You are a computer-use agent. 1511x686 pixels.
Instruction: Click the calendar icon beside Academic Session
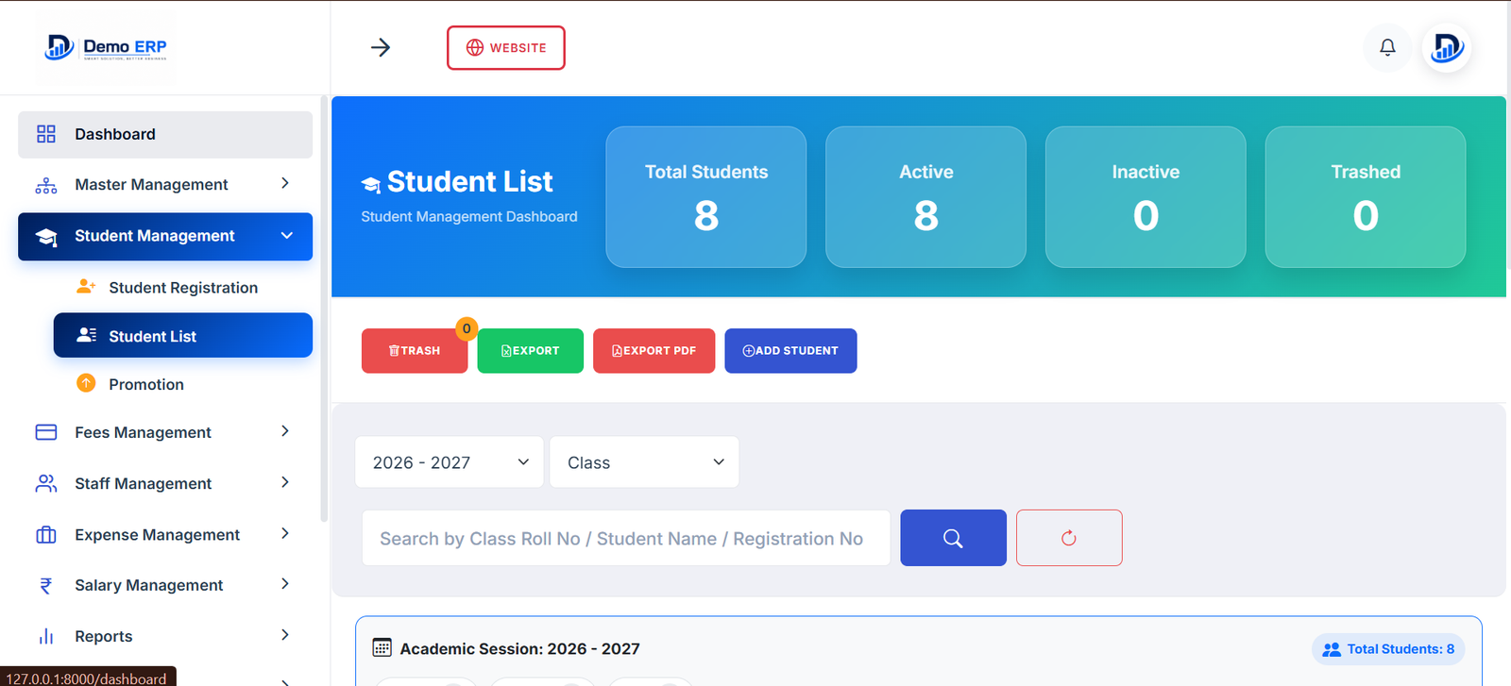coord(382,647)
